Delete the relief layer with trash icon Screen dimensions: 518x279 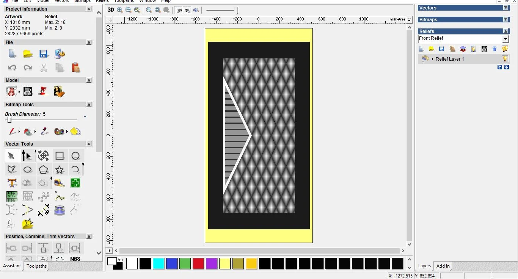494,49
